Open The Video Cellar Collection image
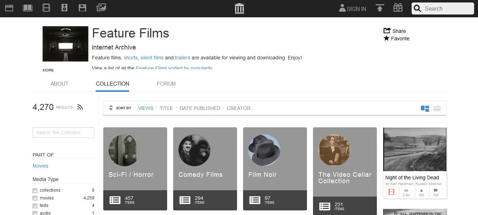 coord(334,150)
